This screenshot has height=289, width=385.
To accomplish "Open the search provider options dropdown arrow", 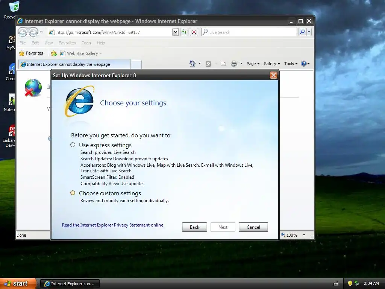I will click(x=309, y=32).
